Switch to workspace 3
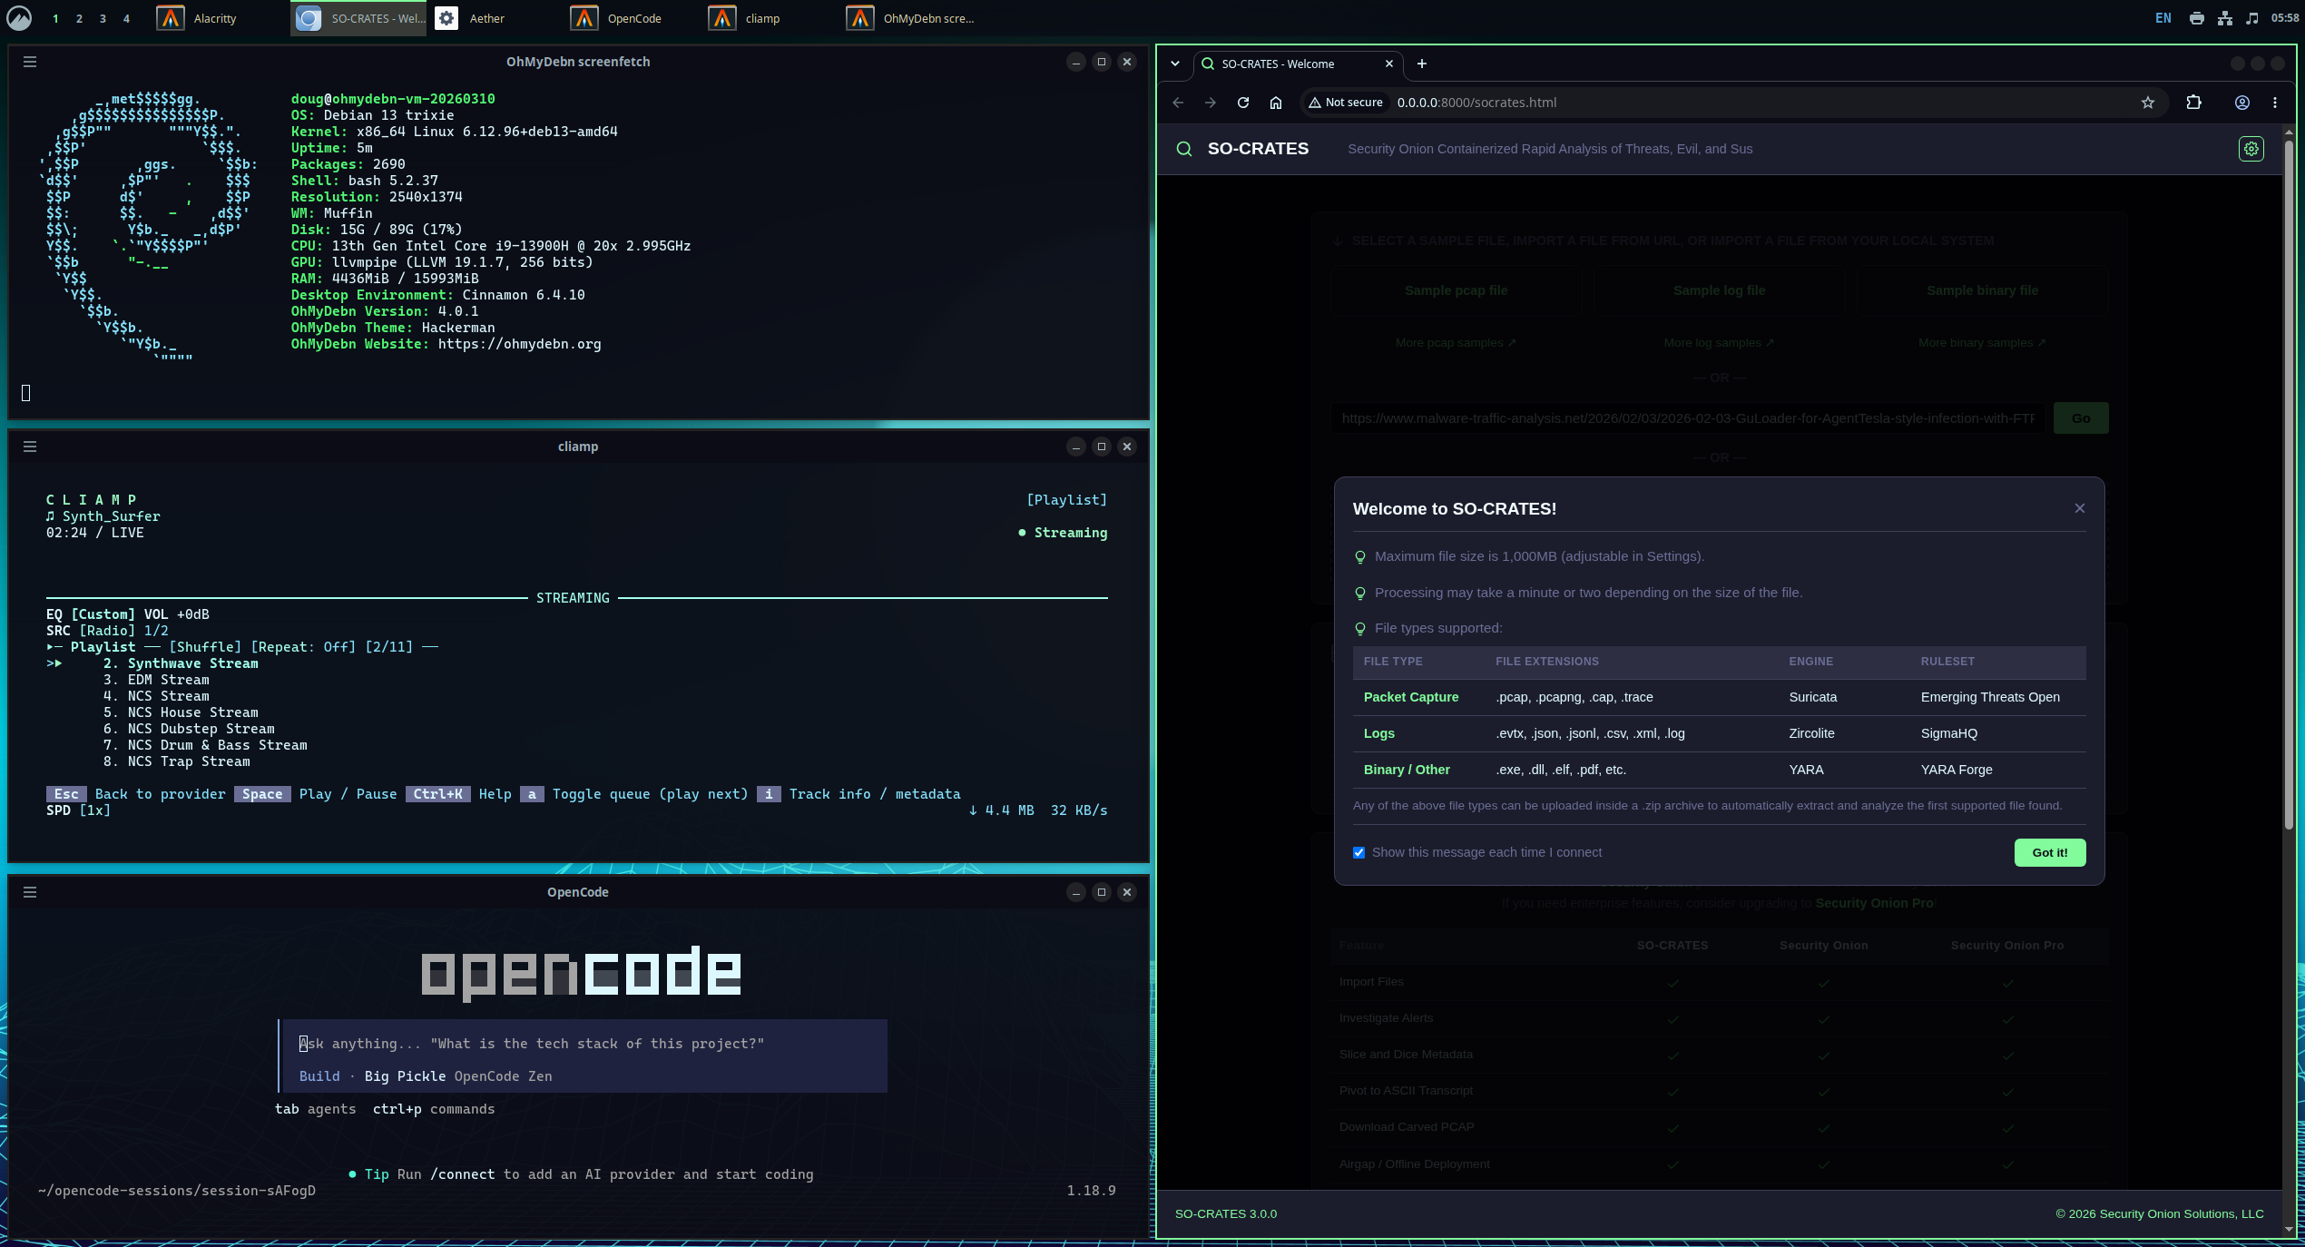2305x1247 pixels. tap(103, 18)
